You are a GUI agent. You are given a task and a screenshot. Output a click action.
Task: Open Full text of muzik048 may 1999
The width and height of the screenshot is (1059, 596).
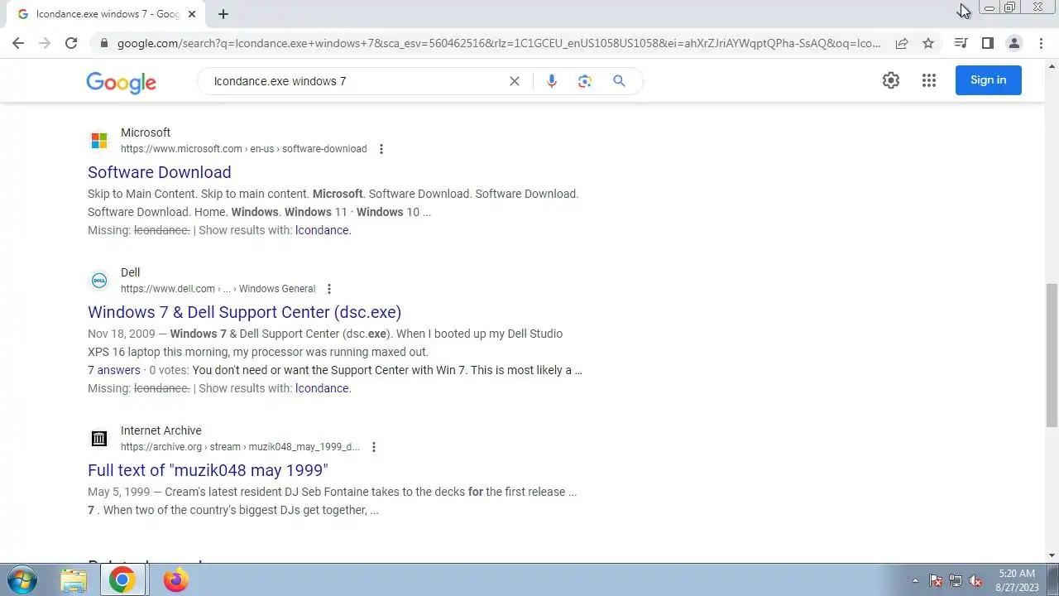click(208, 470)
